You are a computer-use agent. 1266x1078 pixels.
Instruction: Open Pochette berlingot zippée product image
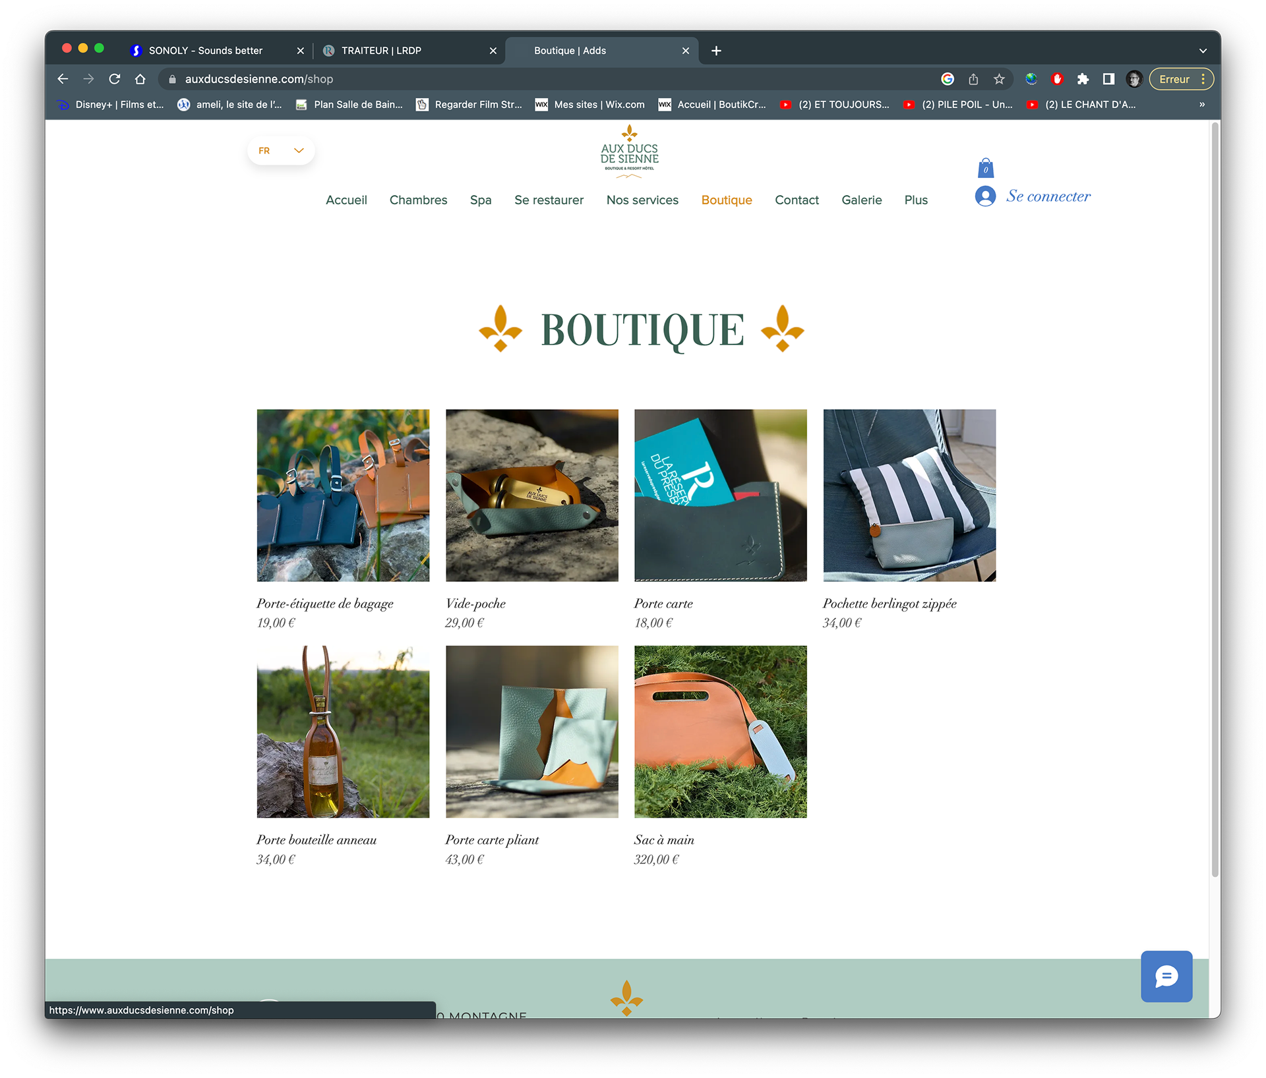tap(909, 496)
